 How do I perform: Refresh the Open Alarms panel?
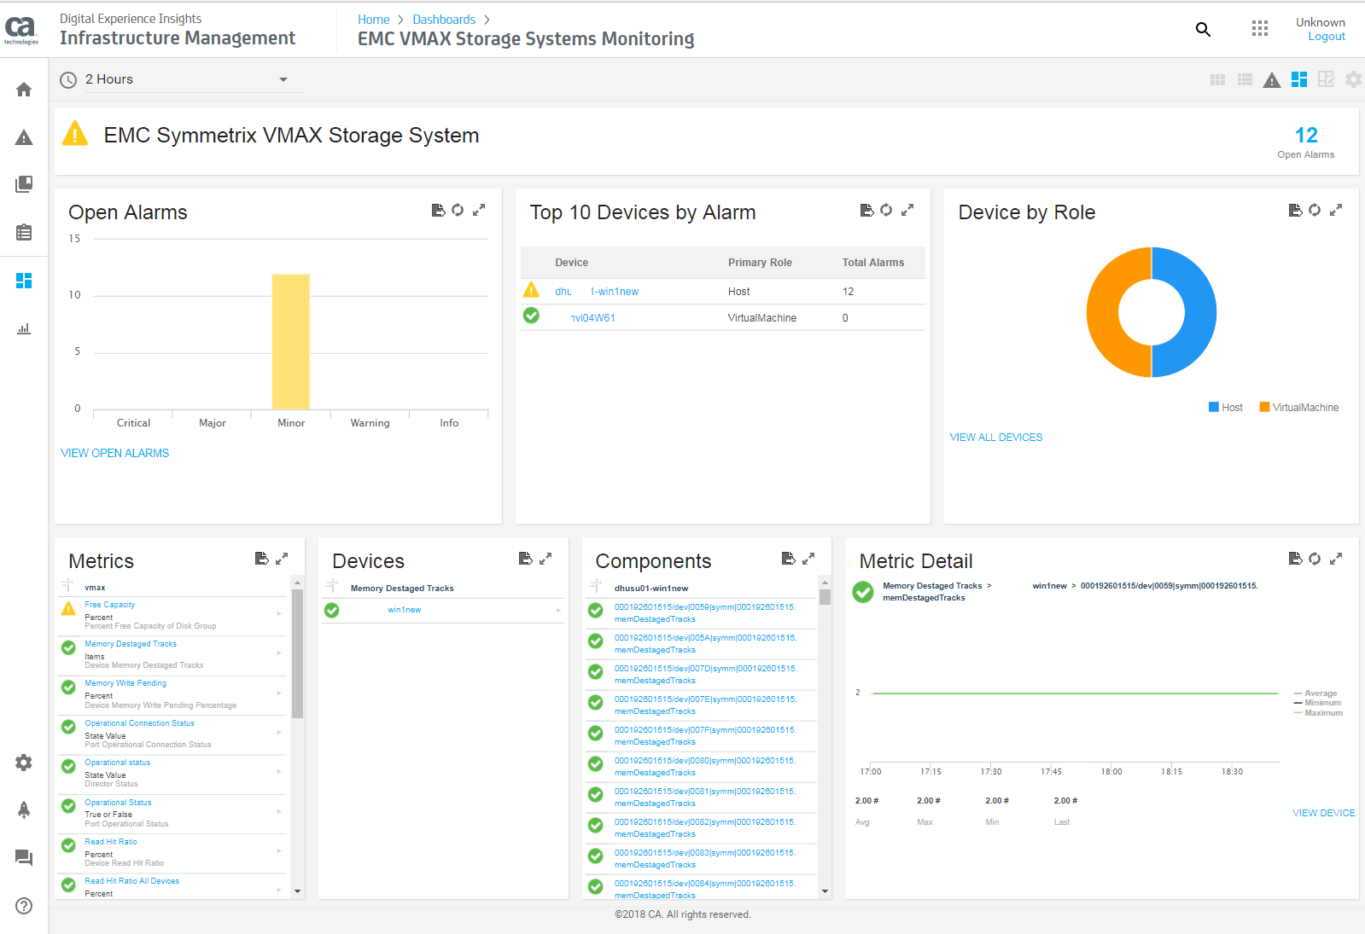[x=458, y=210]
